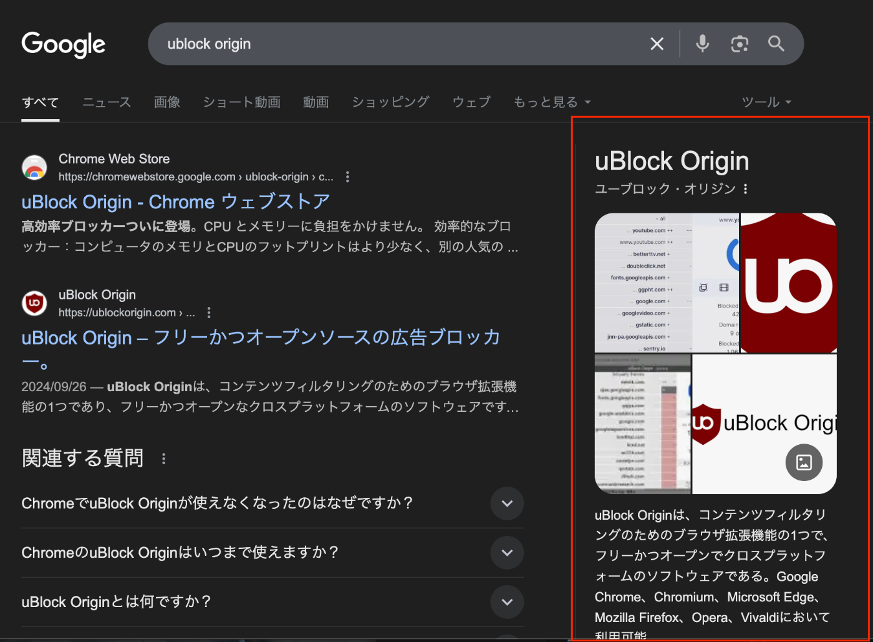The width and height of the screenshot is (873, 642).
Task: Switch to the ショッピング tab
Action: click(390, 102)
